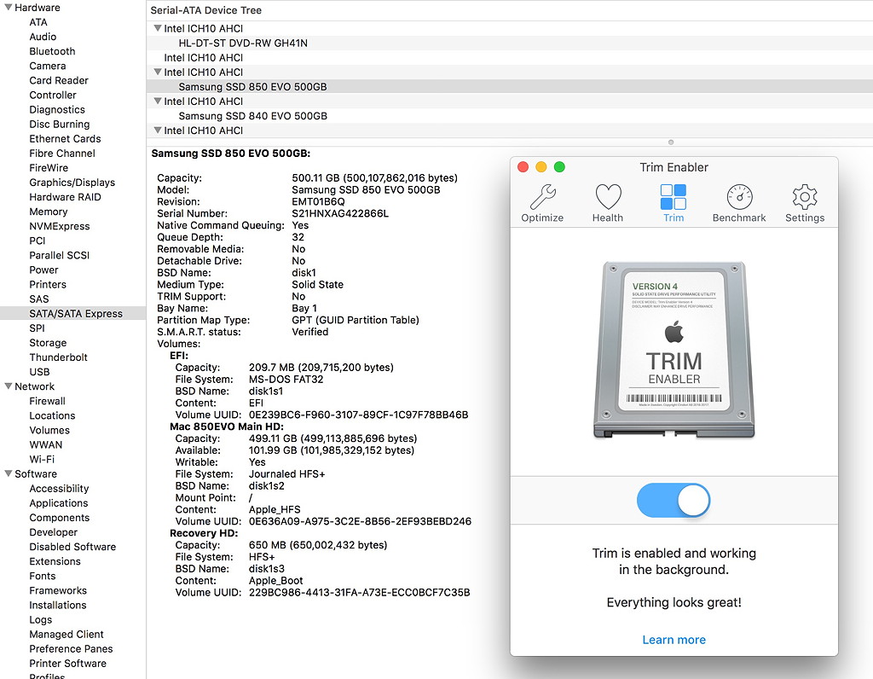Select Memory in the sidebar

49,212
